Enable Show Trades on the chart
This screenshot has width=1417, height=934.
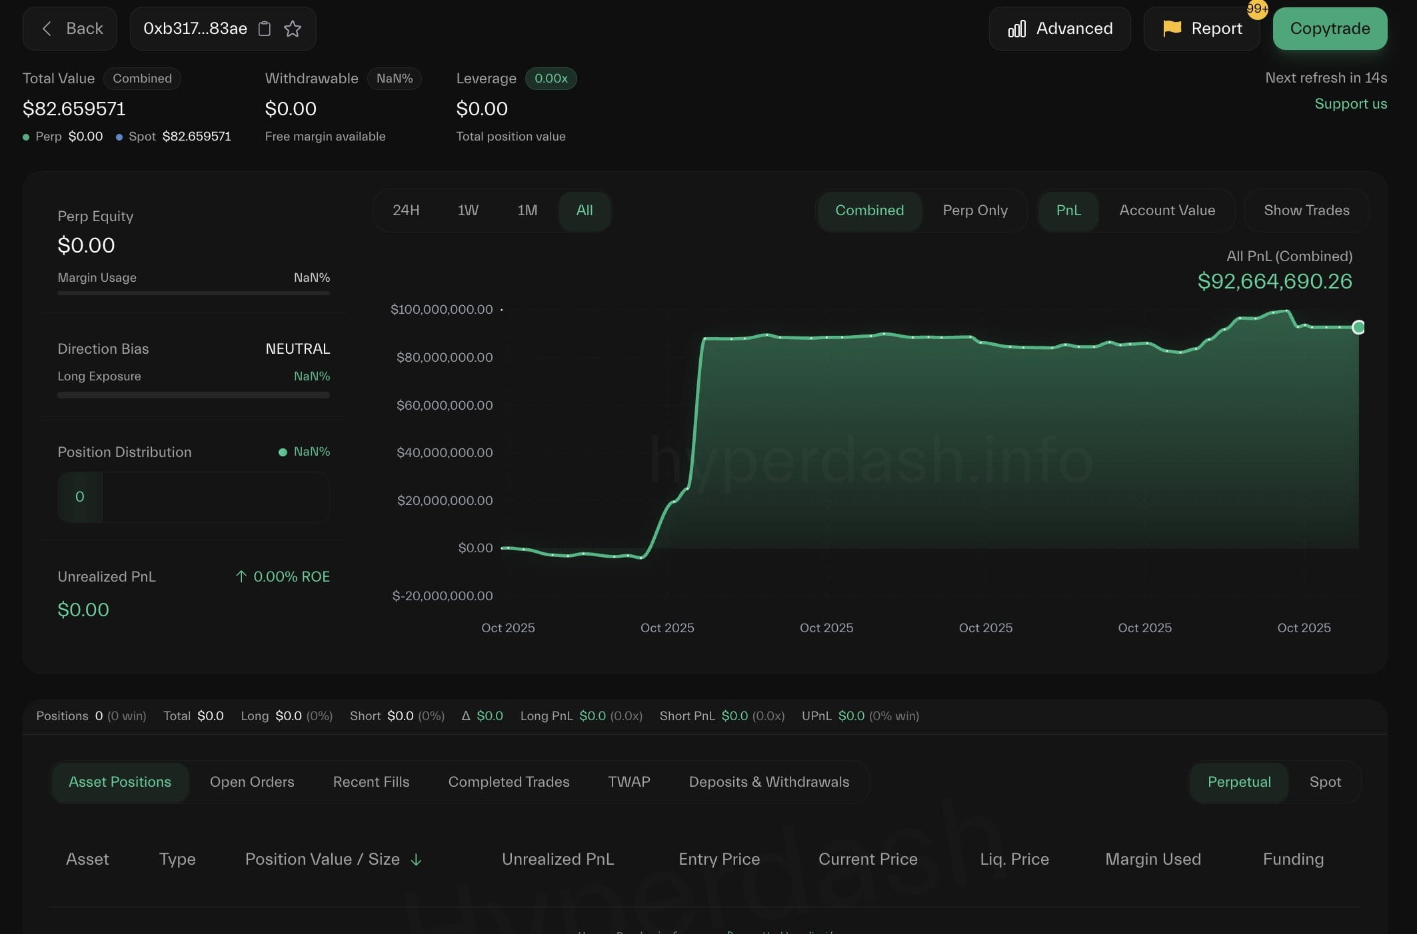click(1306, 211)
